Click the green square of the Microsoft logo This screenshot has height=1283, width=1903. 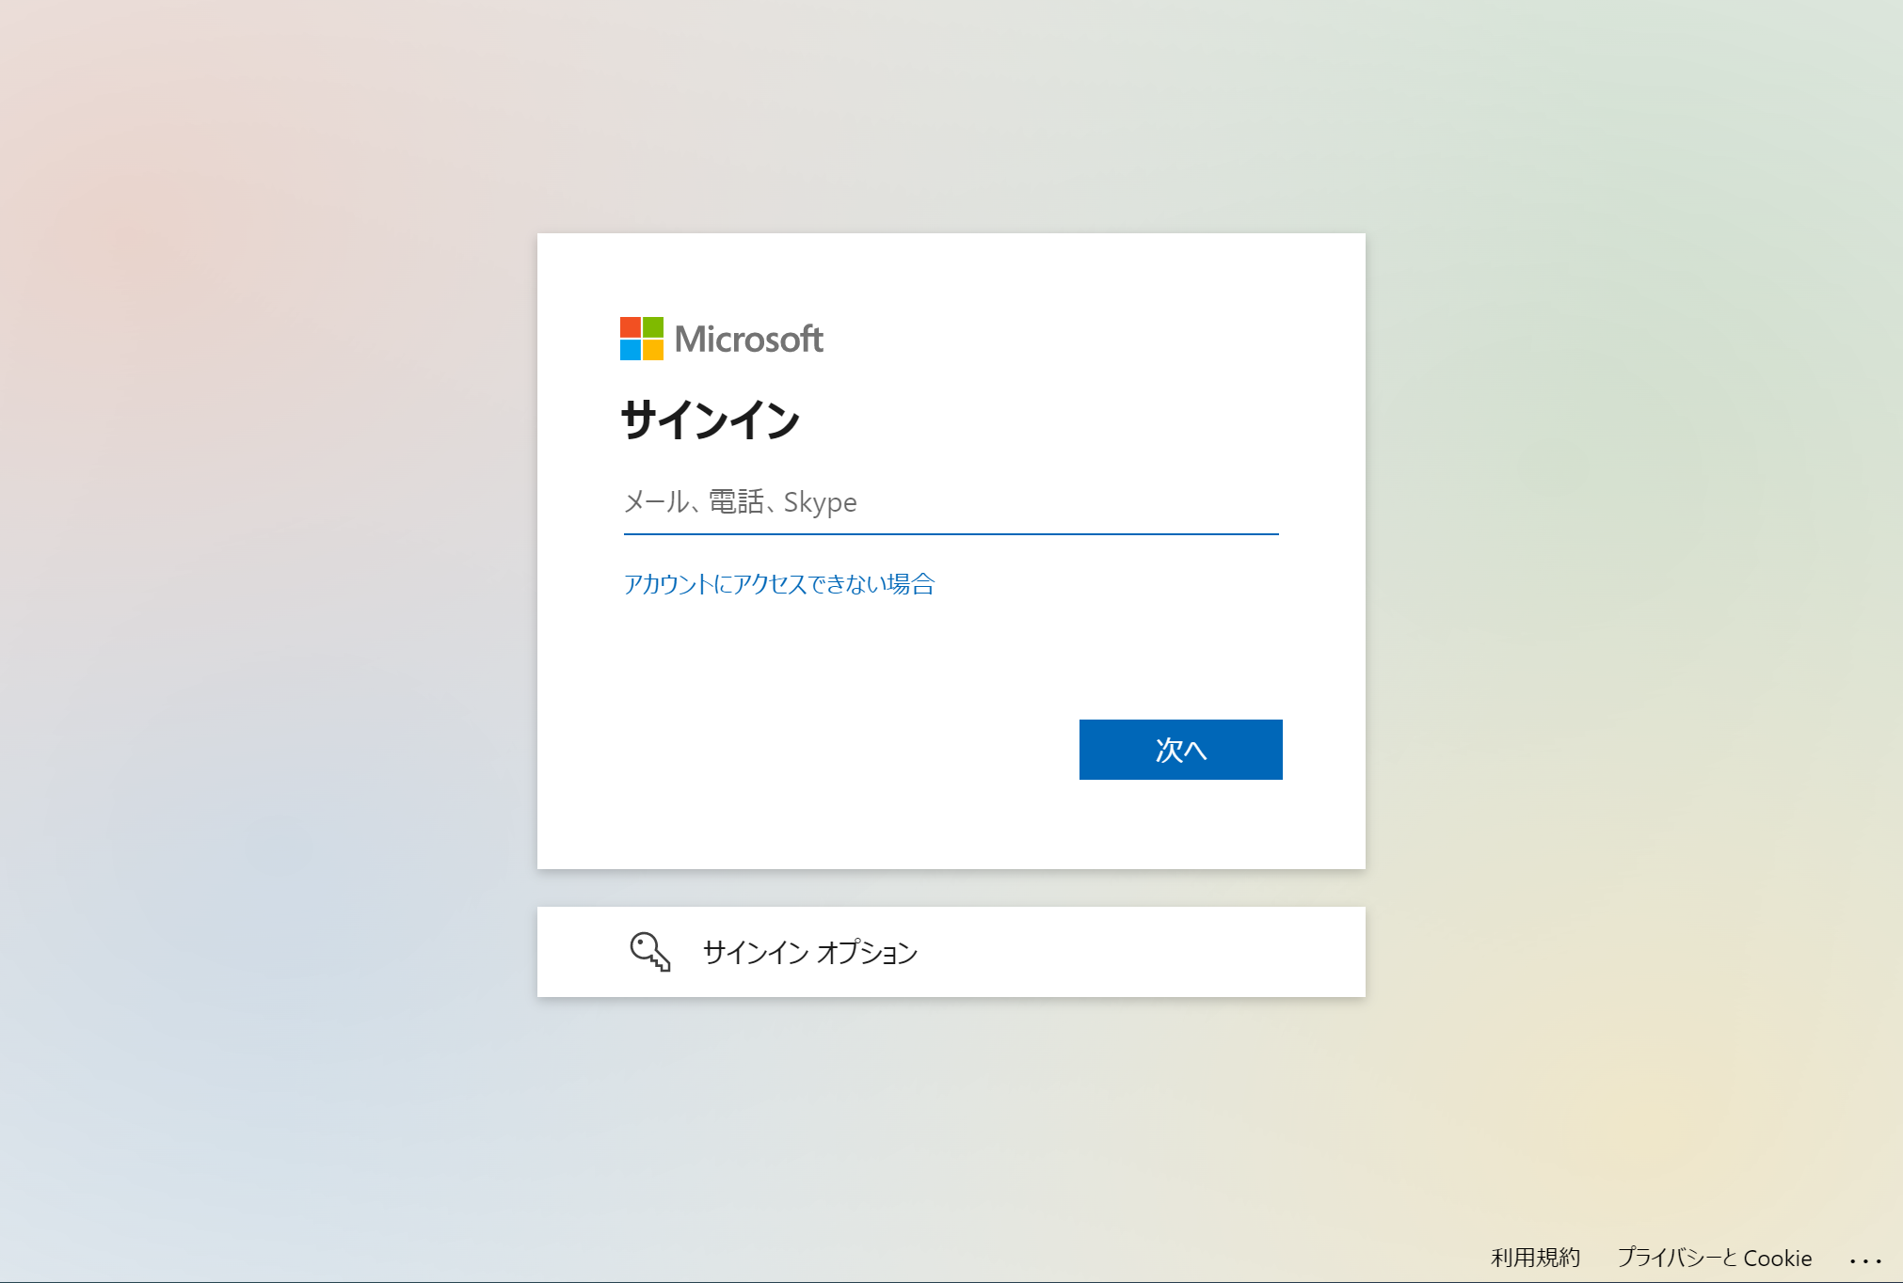click(653, 327)
